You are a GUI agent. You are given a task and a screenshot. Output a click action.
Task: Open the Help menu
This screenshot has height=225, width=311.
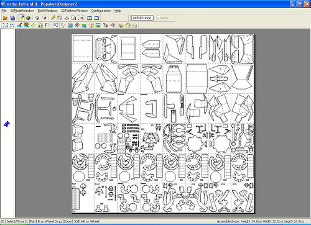118,11
